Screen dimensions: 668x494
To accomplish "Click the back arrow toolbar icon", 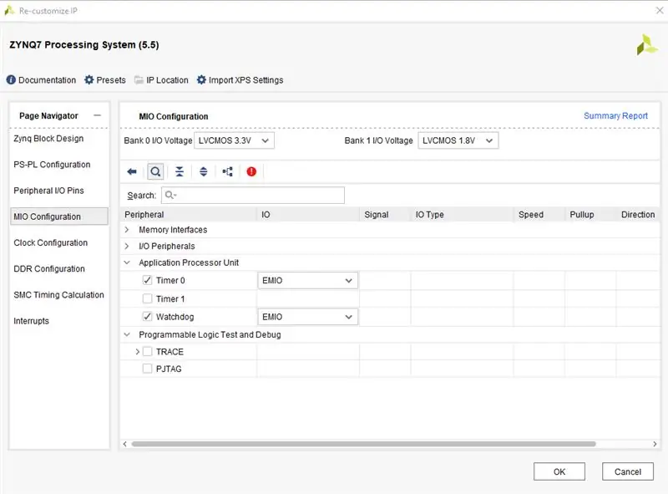I will click(132, 171).
